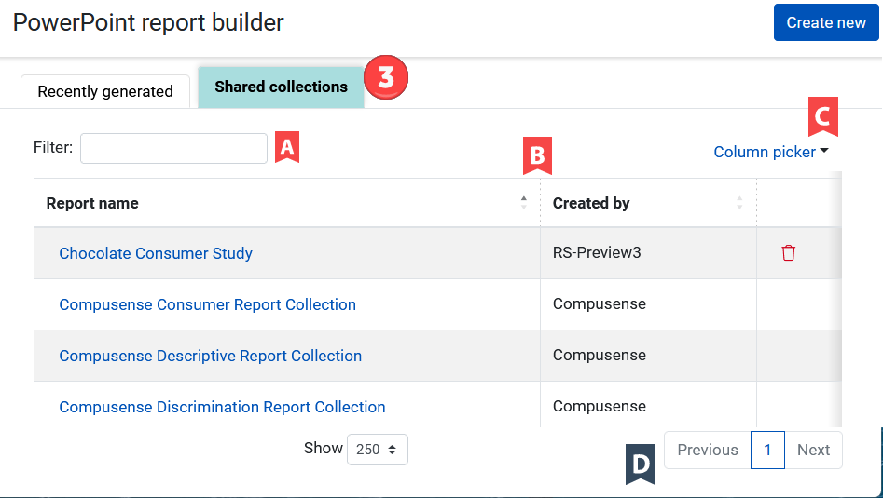The width and height of the screenshot is (883, 498).
Task: Click the red C marker above Column picker
Action: [822, 116]
